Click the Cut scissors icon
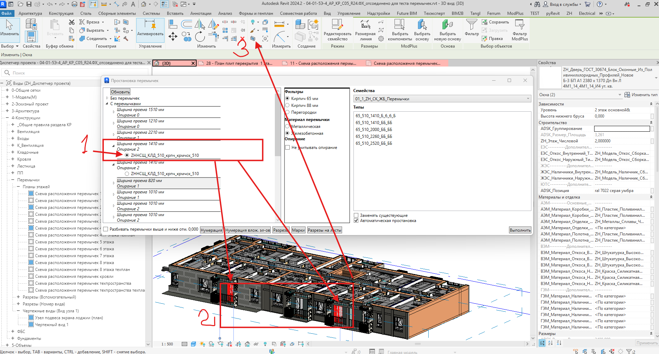This screenshot has height=354, width=659. [x=72, y=22]
